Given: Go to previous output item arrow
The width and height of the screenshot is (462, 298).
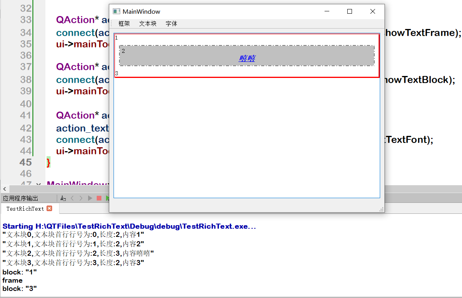Looking at the screenshot, I should coord(72,198).
